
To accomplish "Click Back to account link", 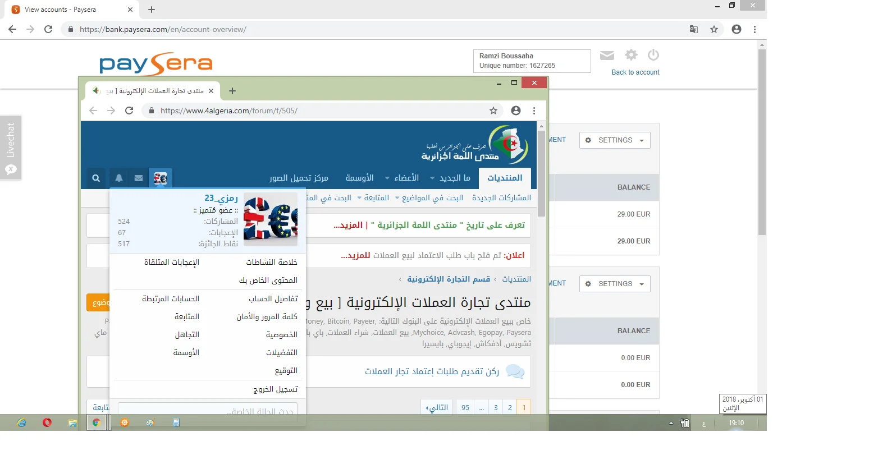I will (x=635, y=72).
